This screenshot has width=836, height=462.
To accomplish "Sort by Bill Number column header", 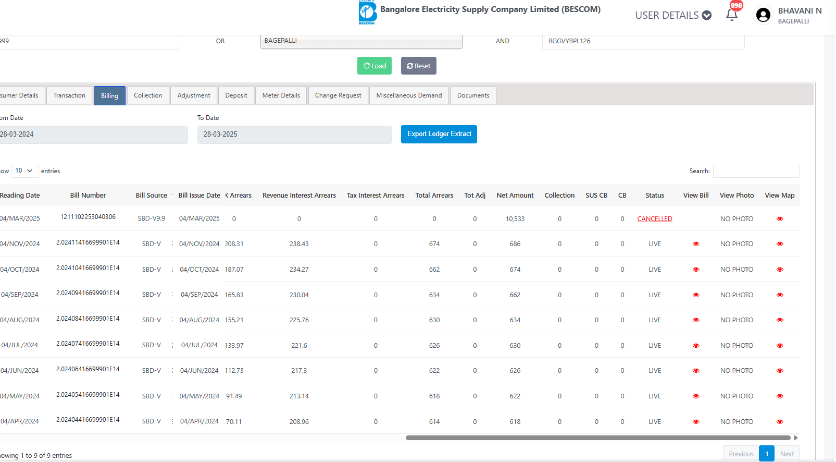I will coord(88,196).
